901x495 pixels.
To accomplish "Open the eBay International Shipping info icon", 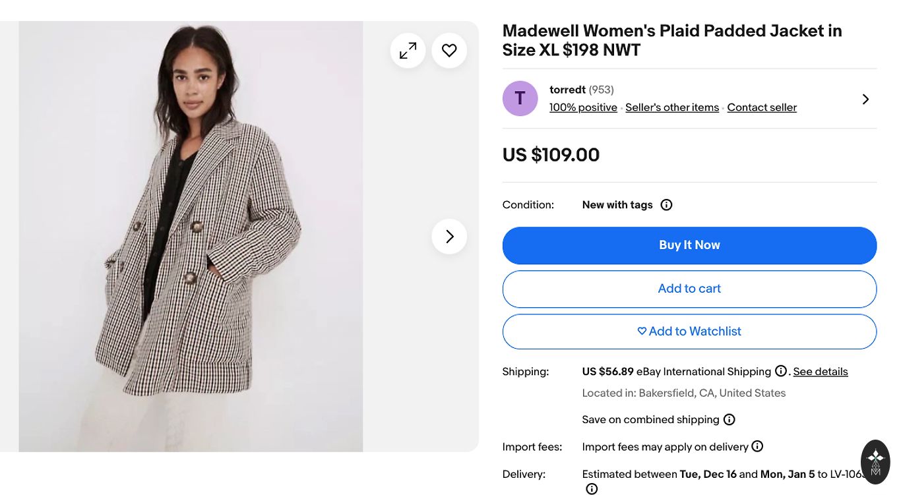I will point(781,371).
